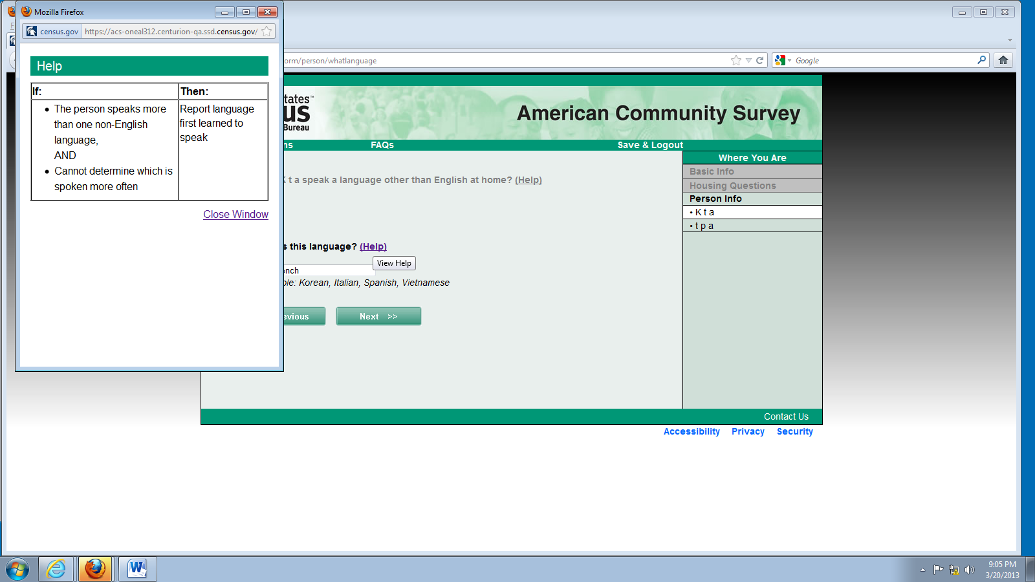This screenshot has height=582, width=1035.
Task: Click the volume icon in the system tray
Action: (969, 570)
